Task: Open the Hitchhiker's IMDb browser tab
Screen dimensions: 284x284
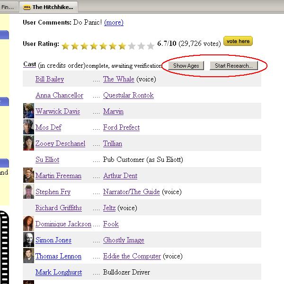Action: (x=49, y=7)
